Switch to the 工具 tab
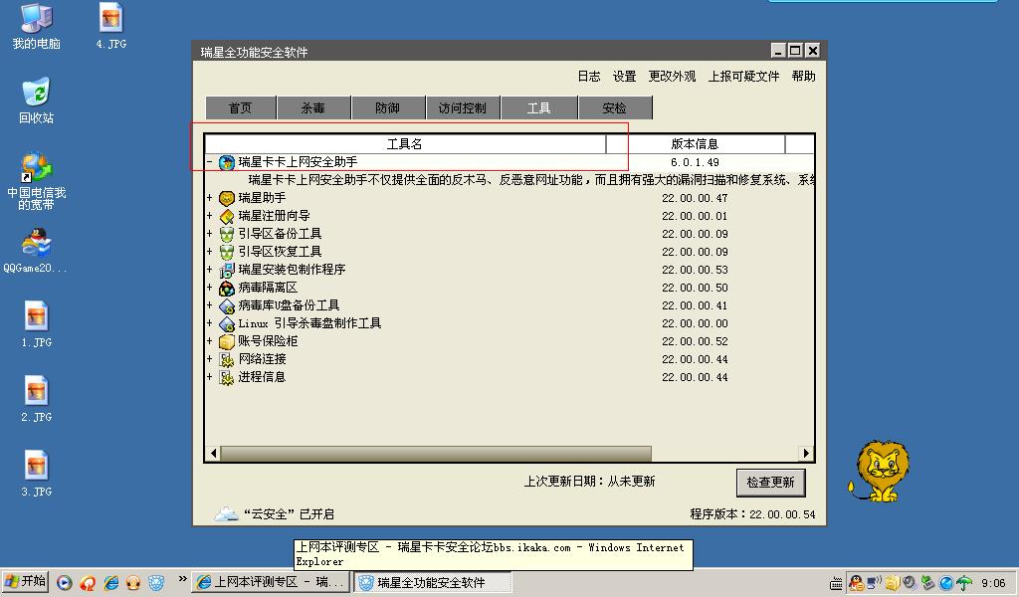 click(538, 107)
